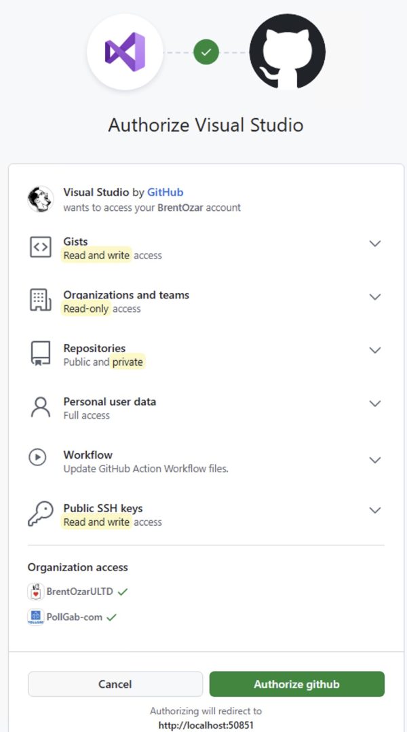Select the PollGab-com organization

[75, 617]
